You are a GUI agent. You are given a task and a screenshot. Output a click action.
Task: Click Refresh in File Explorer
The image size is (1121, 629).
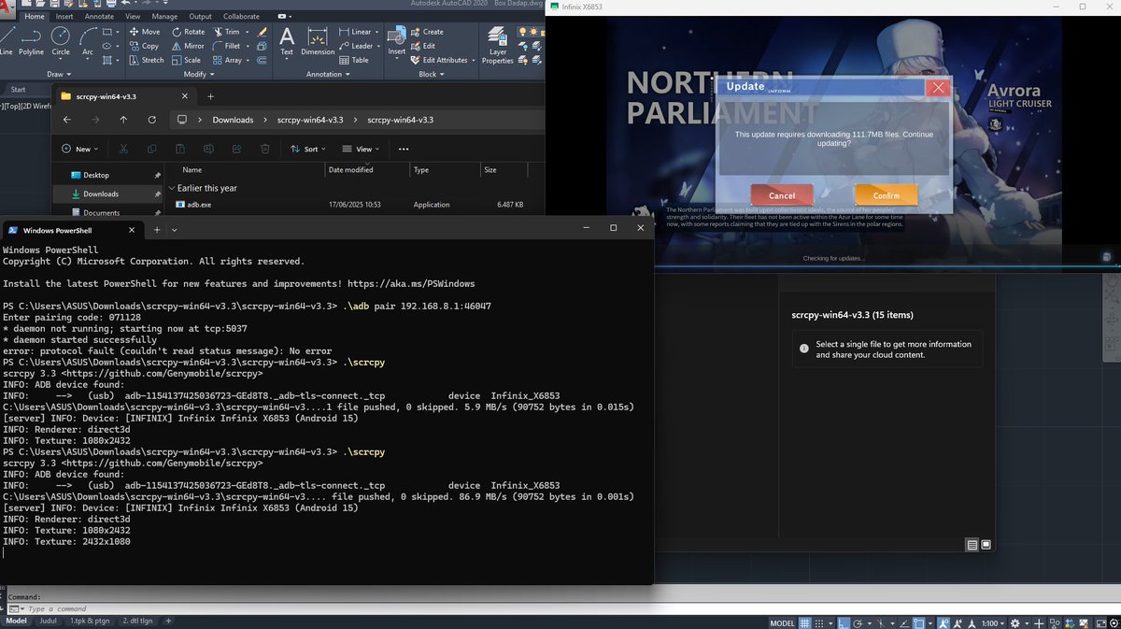152,120
